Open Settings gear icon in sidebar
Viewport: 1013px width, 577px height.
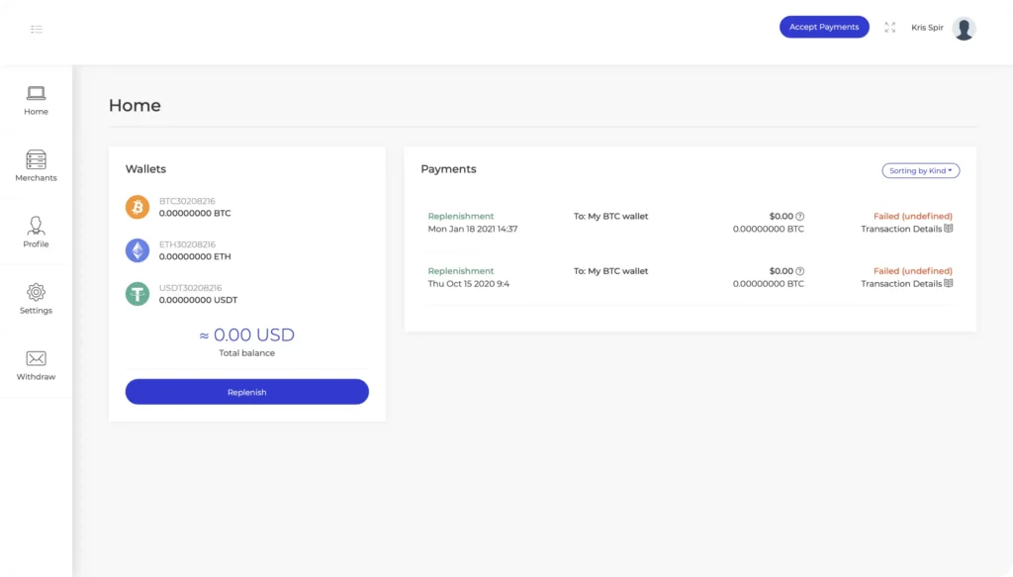(x=37, y=292)
